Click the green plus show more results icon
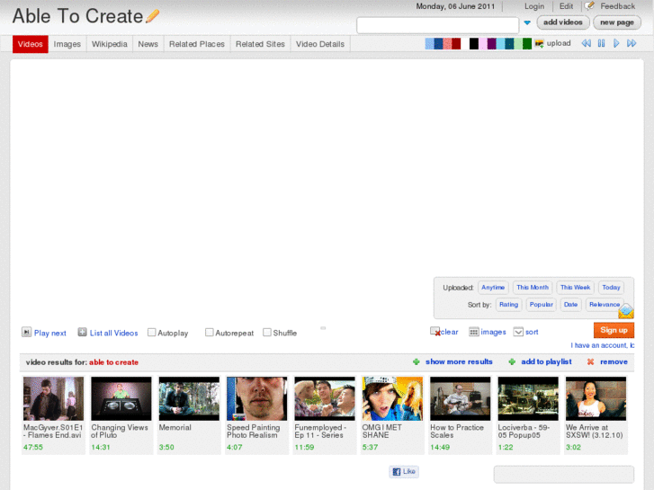This screenshot has width=654, height=490. pos(417,361)
